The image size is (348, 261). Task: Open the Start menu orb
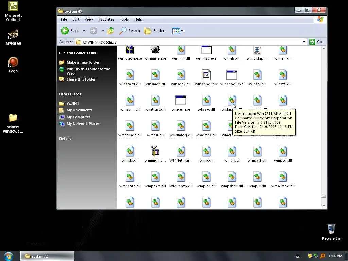click(x=8, y=256)
